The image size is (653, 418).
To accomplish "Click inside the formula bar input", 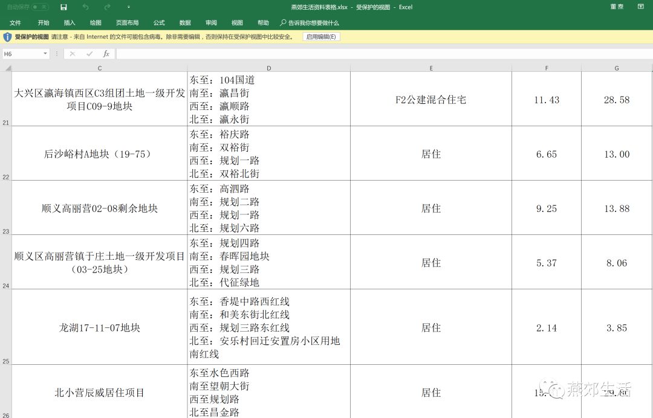I will point(381,54).
